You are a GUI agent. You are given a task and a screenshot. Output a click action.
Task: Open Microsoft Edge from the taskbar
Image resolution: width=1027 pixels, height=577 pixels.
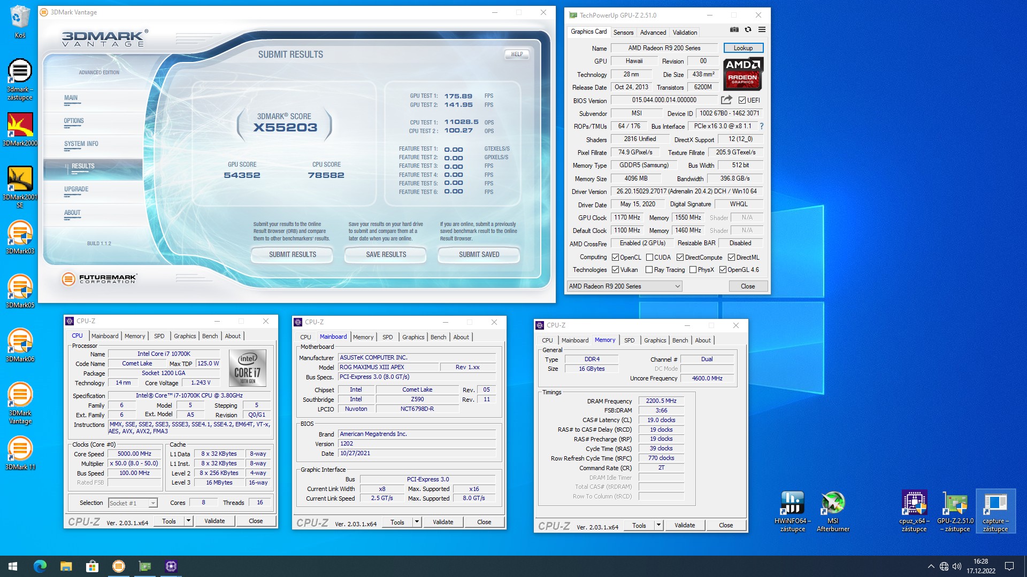tap(40, 566)
